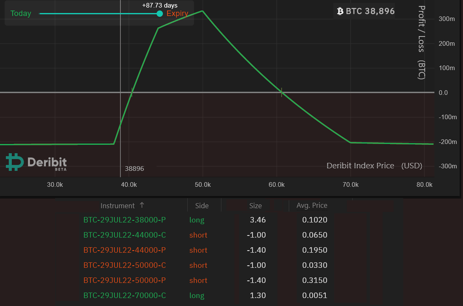
Task: Click the Bitcoin symbol in the price badge
Action: coord(340,11)
